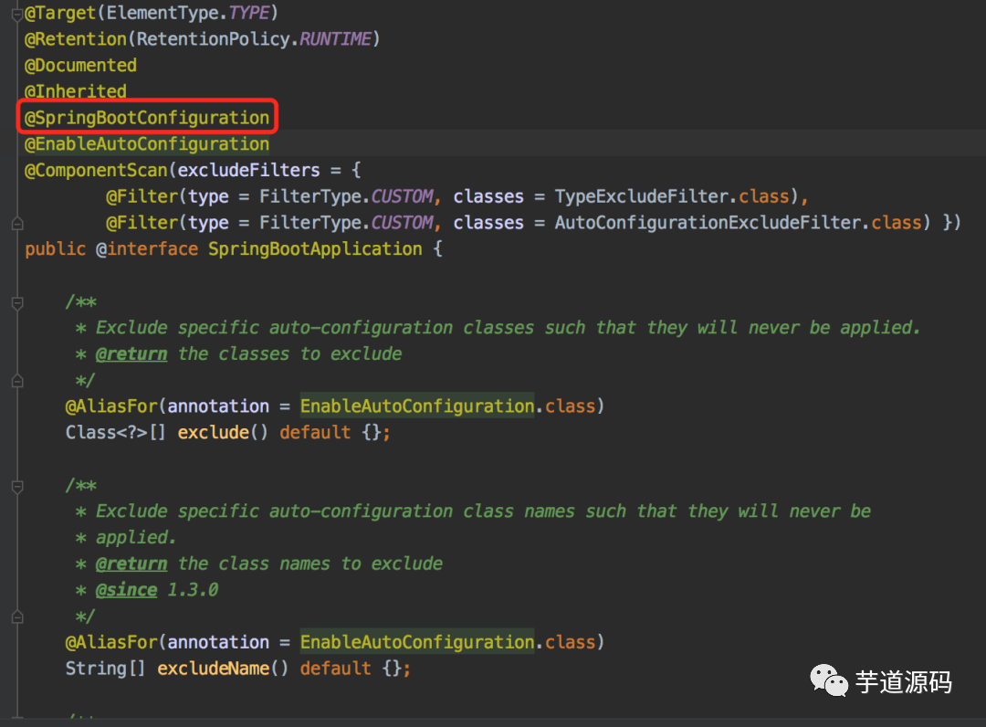
Task: Click the @since Javadoc tag
Action: tap(126, 590)
